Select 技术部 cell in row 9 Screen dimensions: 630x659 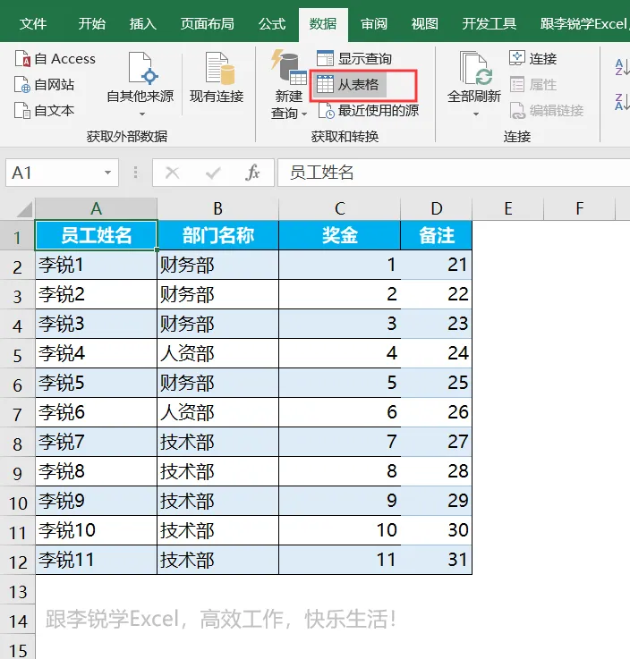pyautogui.click(x=217, y=471)
